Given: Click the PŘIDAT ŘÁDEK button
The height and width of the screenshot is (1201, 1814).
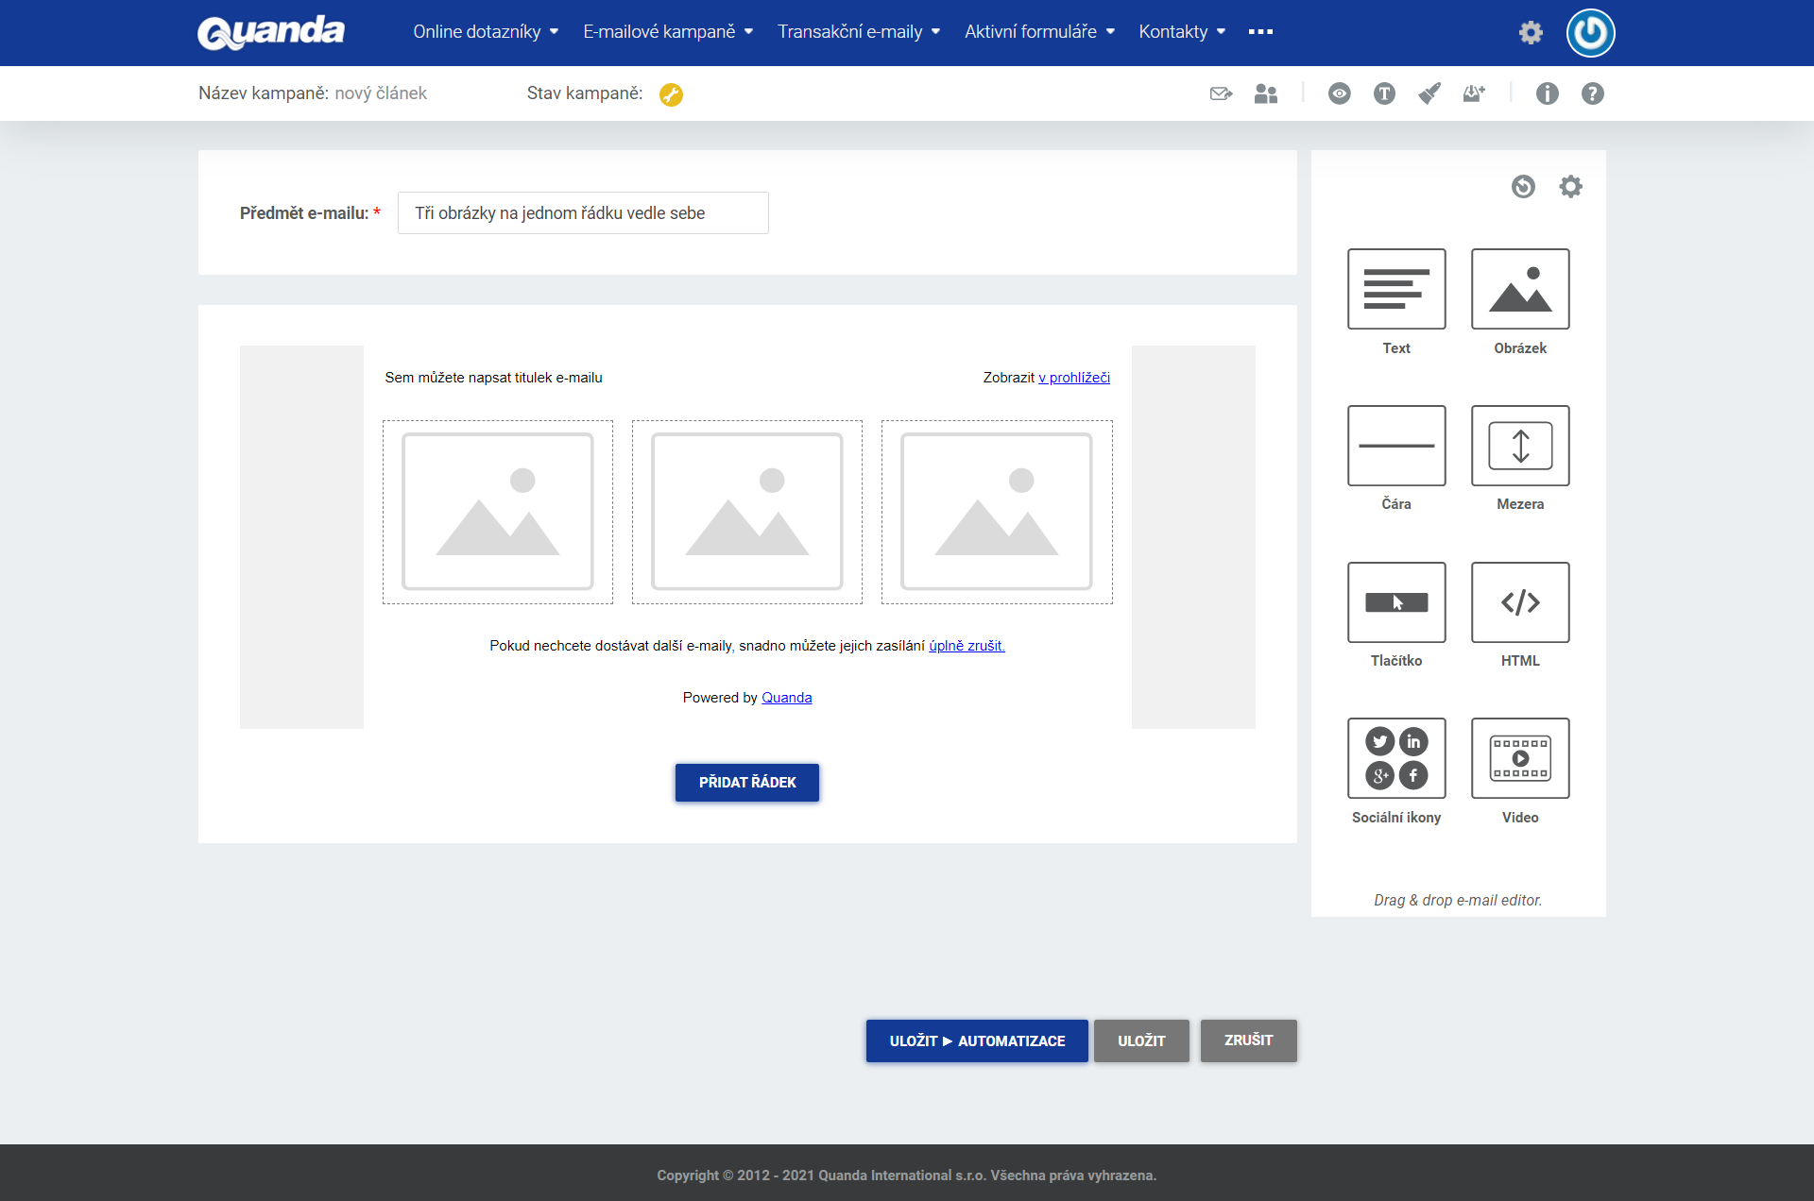Looking at the screenshot, I should click(x=746, y=783).
